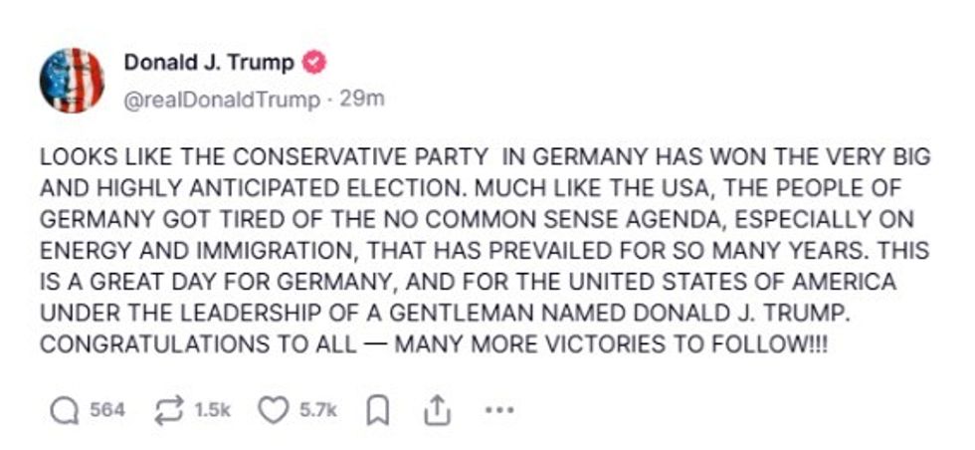The height and width of the screenshot is (450, 975).
Task: Click the 1.5k reposts count
Action: [x=213, y=410]
